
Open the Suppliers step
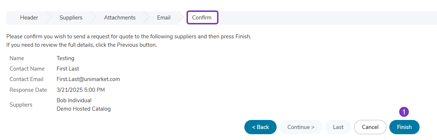71,18
